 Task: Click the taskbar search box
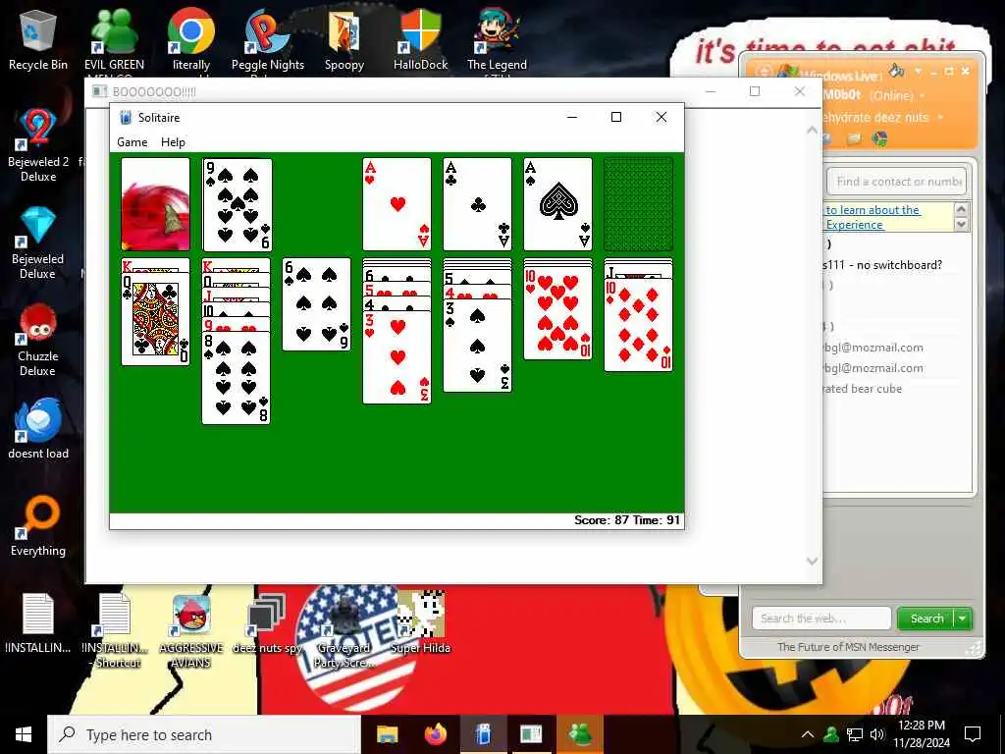pos(204,734)
